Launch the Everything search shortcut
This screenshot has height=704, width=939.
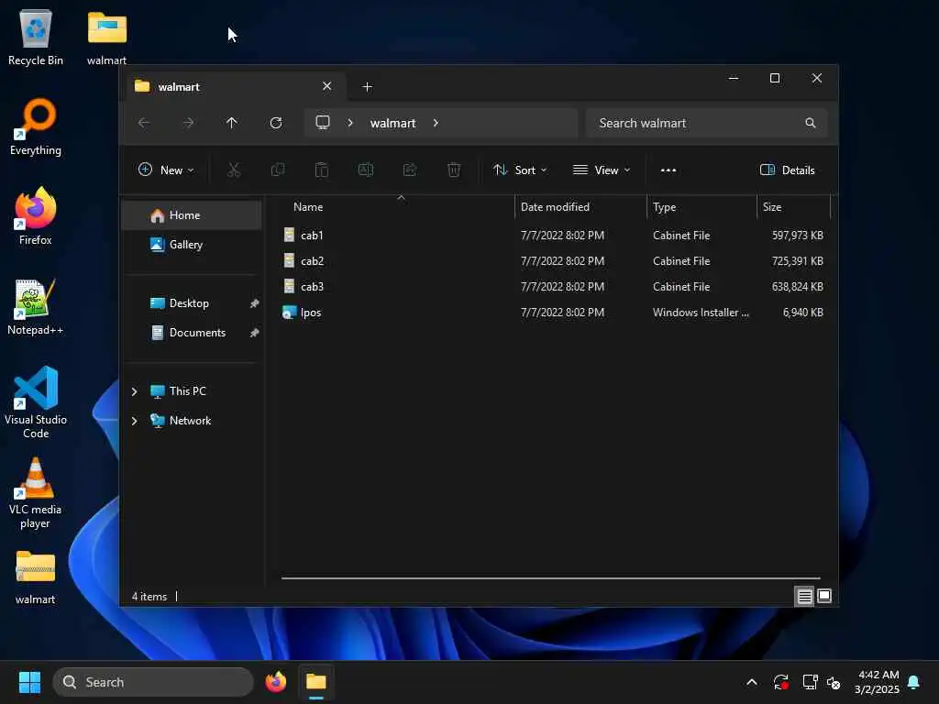[x=36, y=126]
